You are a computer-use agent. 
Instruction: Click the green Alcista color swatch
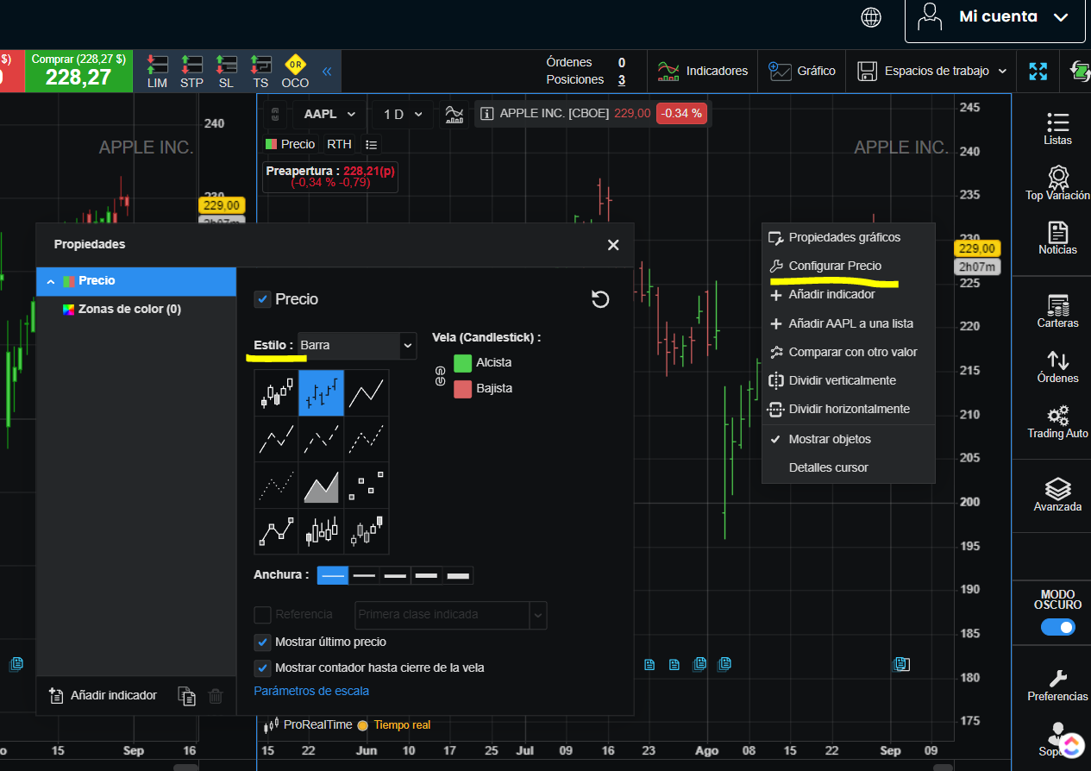click(x=462, y=362)
